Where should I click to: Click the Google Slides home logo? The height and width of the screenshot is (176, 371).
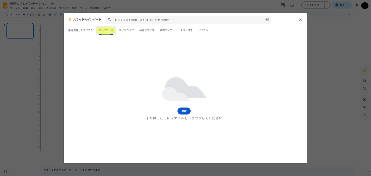5,5
